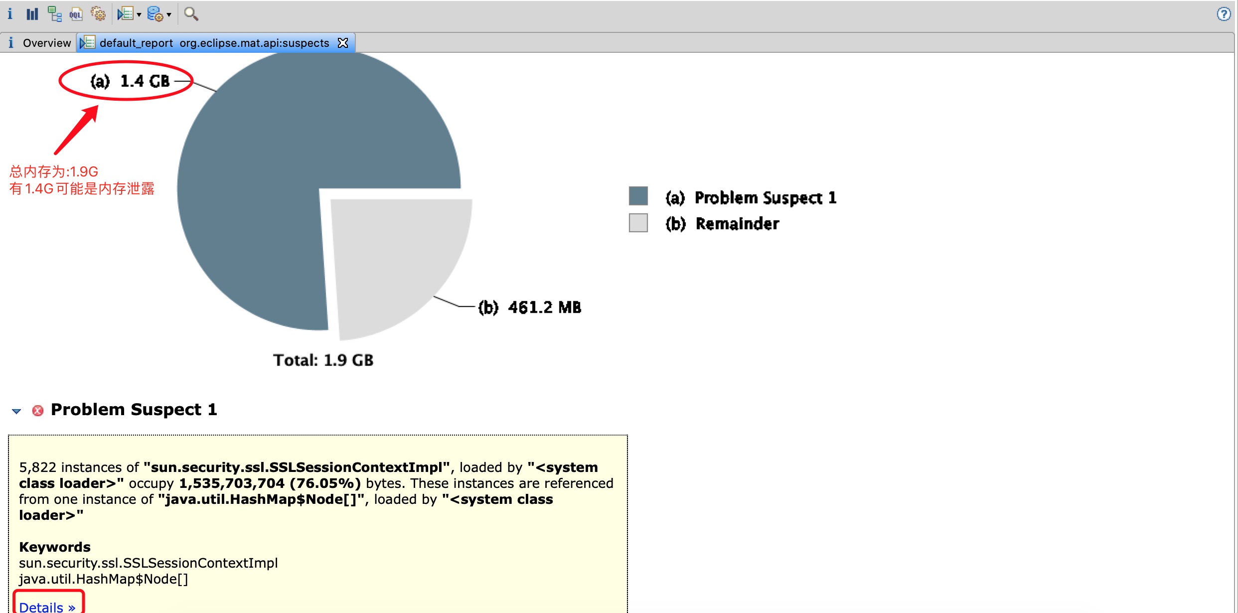This screenshot has height=613, width=1238.
Task: Open the Dominator Tree view
Action: [x=54, y=14]
